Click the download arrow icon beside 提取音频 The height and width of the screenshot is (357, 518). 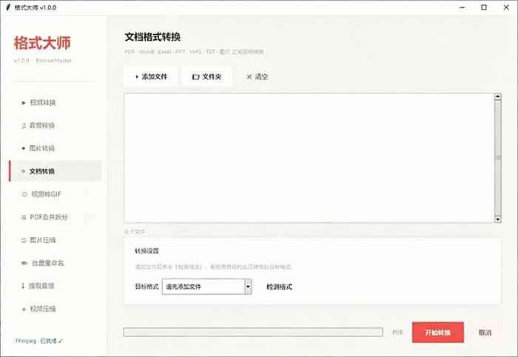(23, 286)
